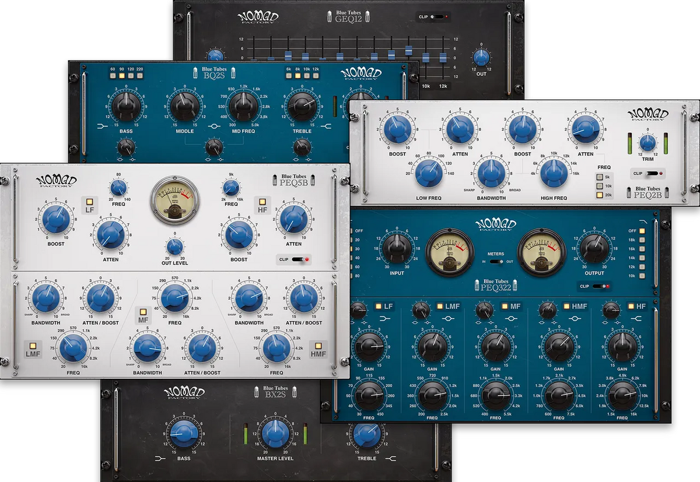The image size is (700, 482).
Task: Click the HIGH FREQ knob on PEQ2B
Action: coord(553,174)
